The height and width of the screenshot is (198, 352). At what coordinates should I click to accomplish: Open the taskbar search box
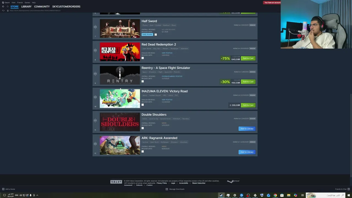[x=326, y=195]
